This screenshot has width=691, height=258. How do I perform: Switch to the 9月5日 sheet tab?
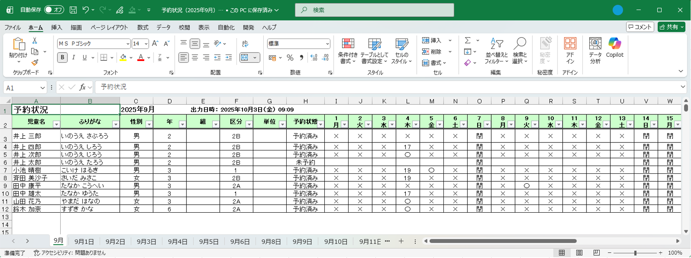pos(209,242)
